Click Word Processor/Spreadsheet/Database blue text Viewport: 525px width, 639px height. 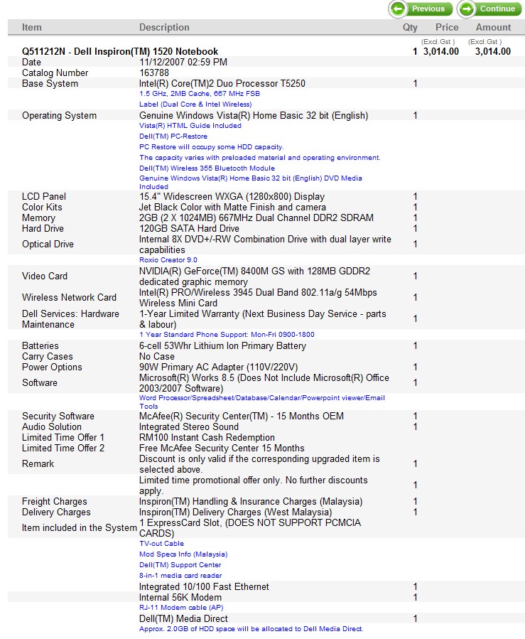(x=262, y=402)
